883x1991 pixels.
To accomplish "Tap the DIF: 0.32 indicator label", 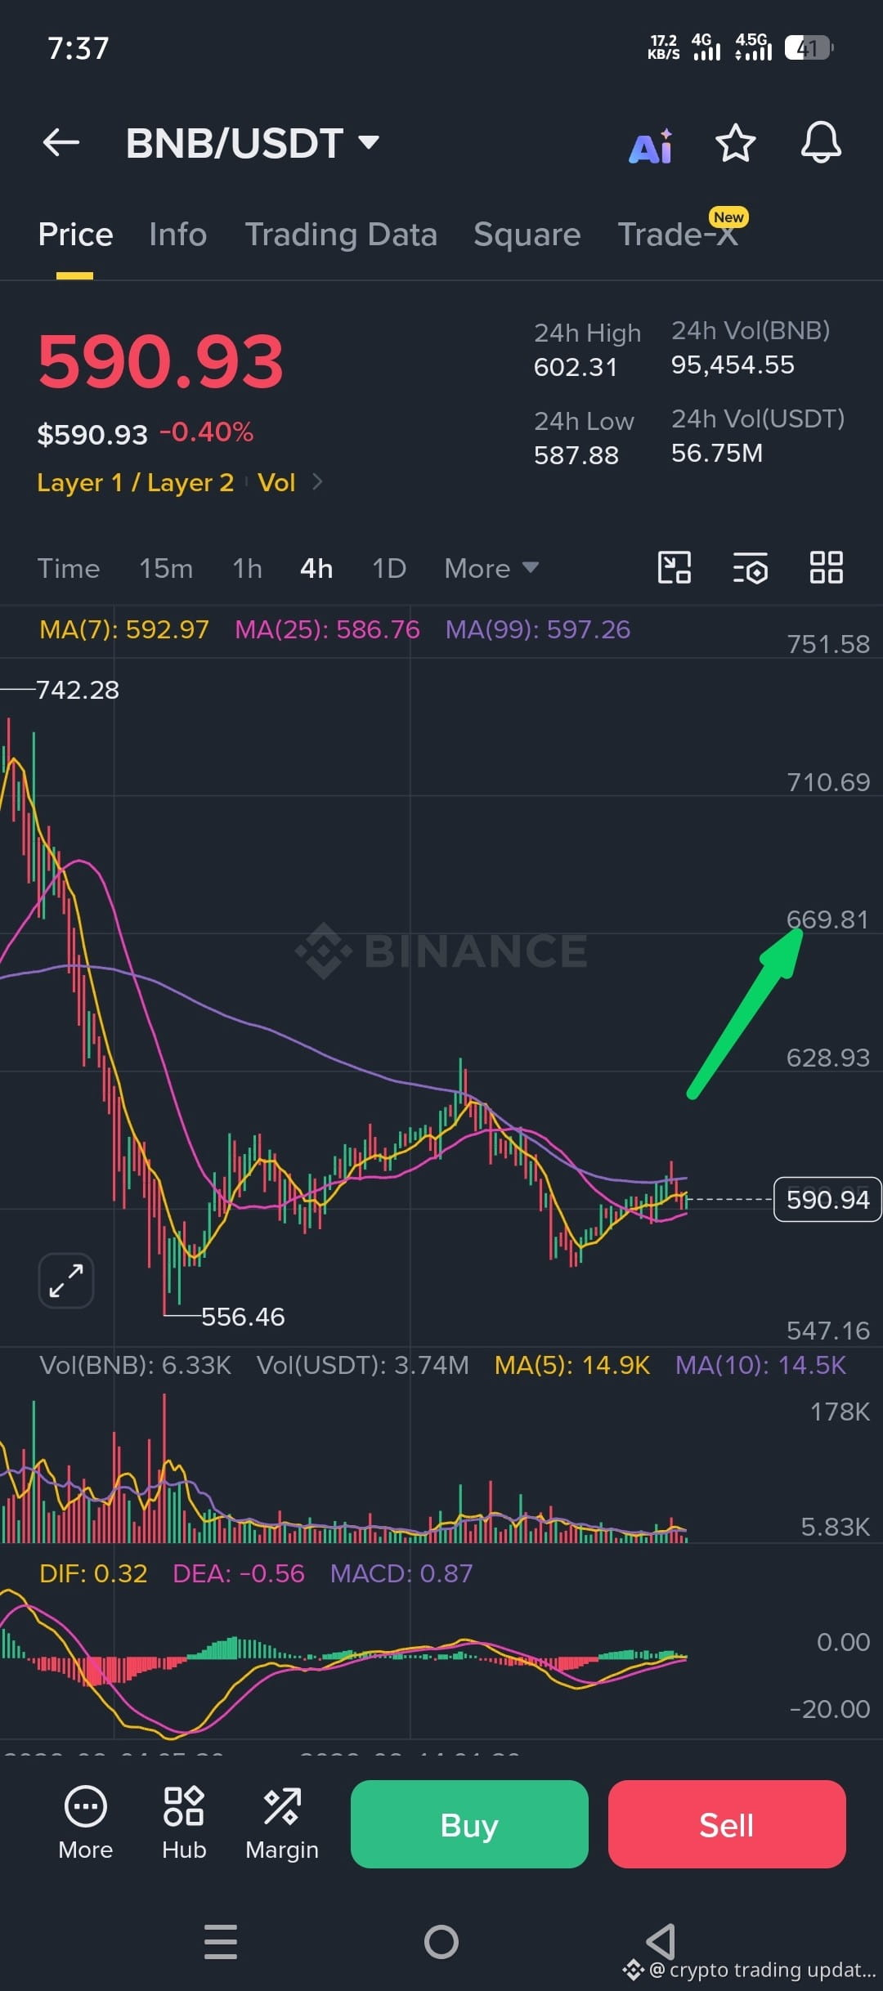I will coord(93,1573).
